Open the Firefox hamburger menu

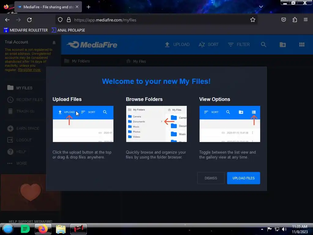point(306,20)
